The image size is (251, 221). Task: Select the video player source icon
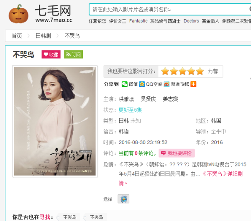point(123,199)
